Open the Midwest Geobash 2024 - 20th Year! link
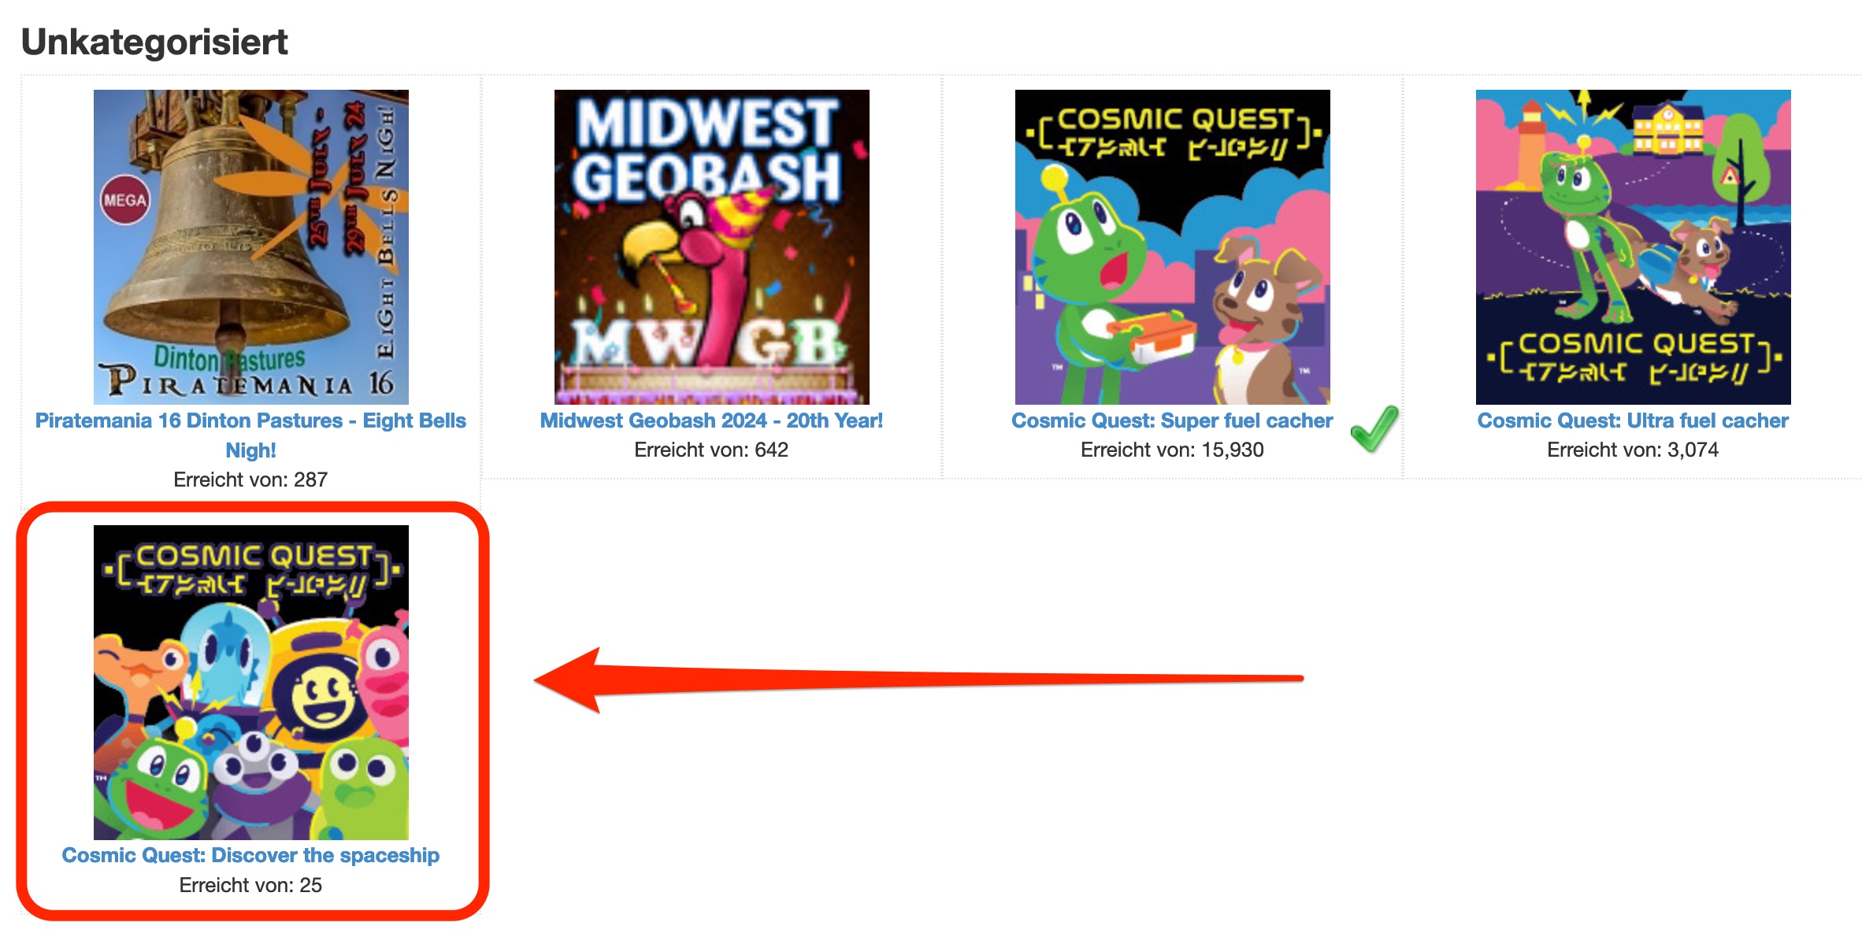The height and width of the screenshot is (937, 1862). (x=711, y=420)
